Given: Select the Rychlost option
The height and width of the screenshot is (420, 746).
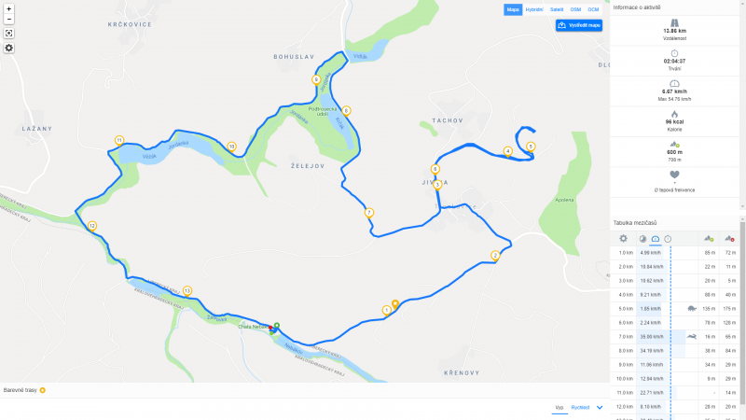Looking at the screenshot, I should tap(580, 408).
